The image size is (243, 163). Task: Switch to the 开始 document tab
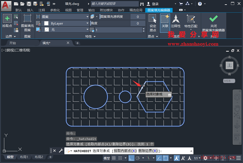click(13, 43)
